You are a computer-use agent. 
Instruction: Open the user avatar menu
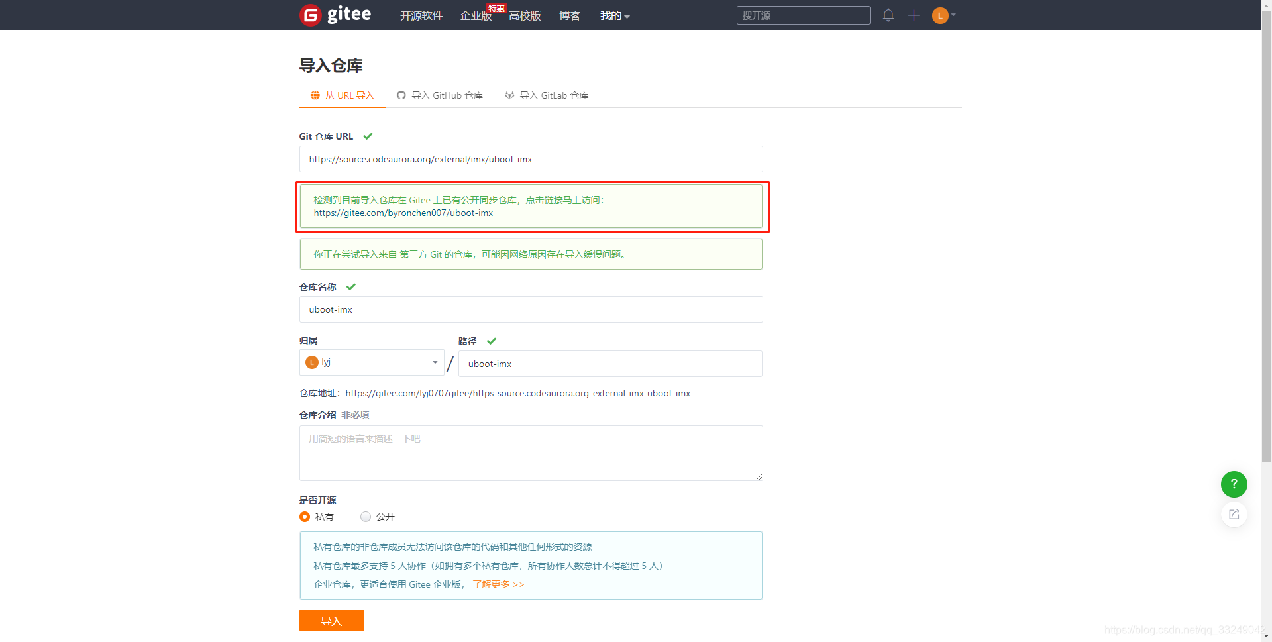click(943, 15)
